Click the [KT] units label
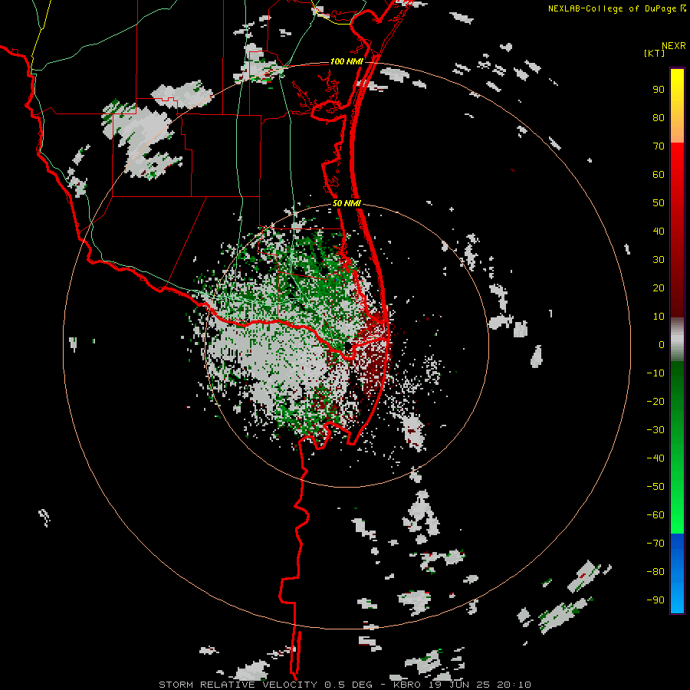Image resolution: width=690 pixels, height=690 pixels. pos(655,53)
